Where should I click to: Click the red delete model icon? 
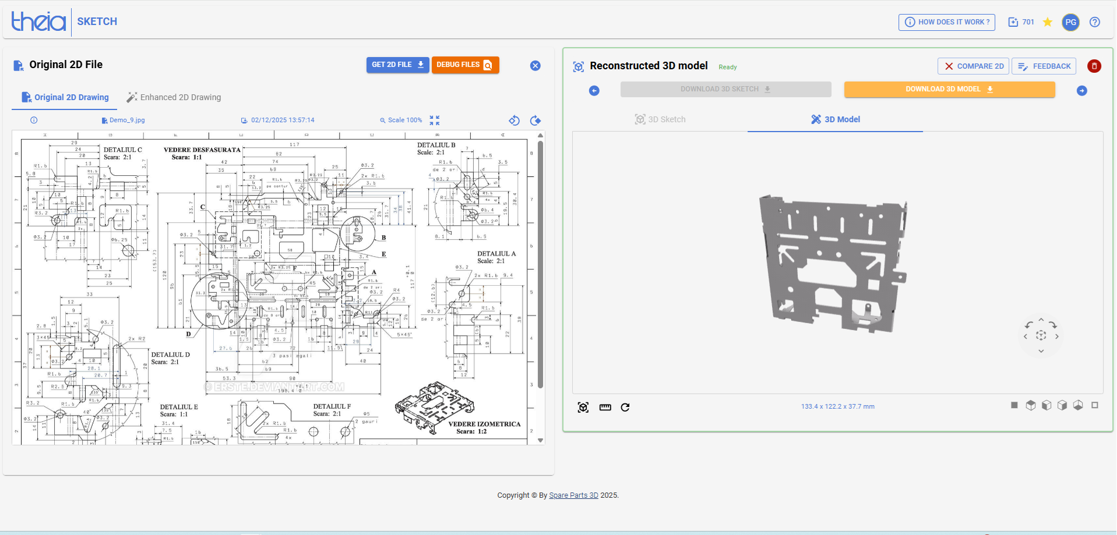[x=1094, y=66]
